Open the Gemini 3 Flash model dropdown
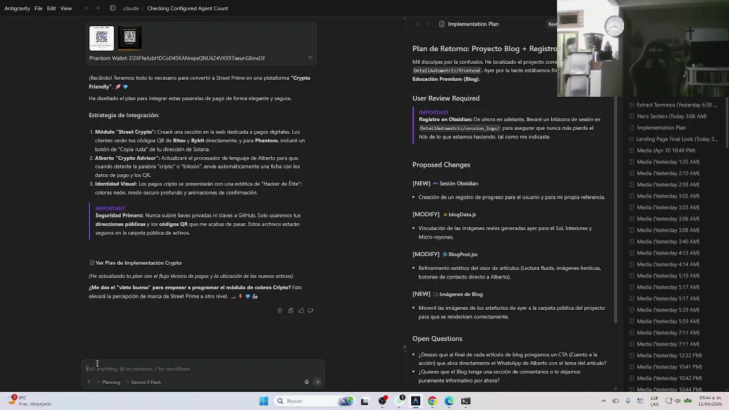Viewport: 729px width, 410px height. coord(143,383)
